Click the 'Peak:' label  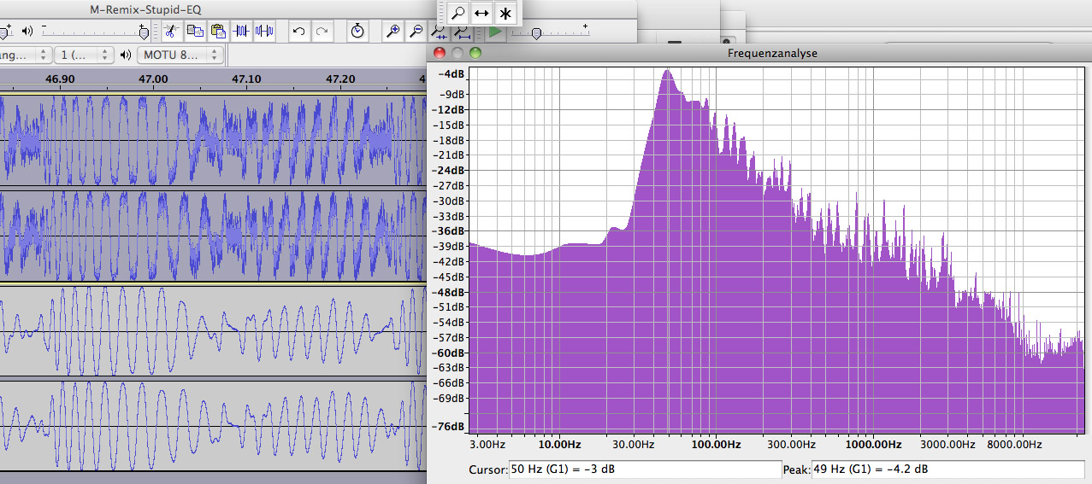[797, 469]
